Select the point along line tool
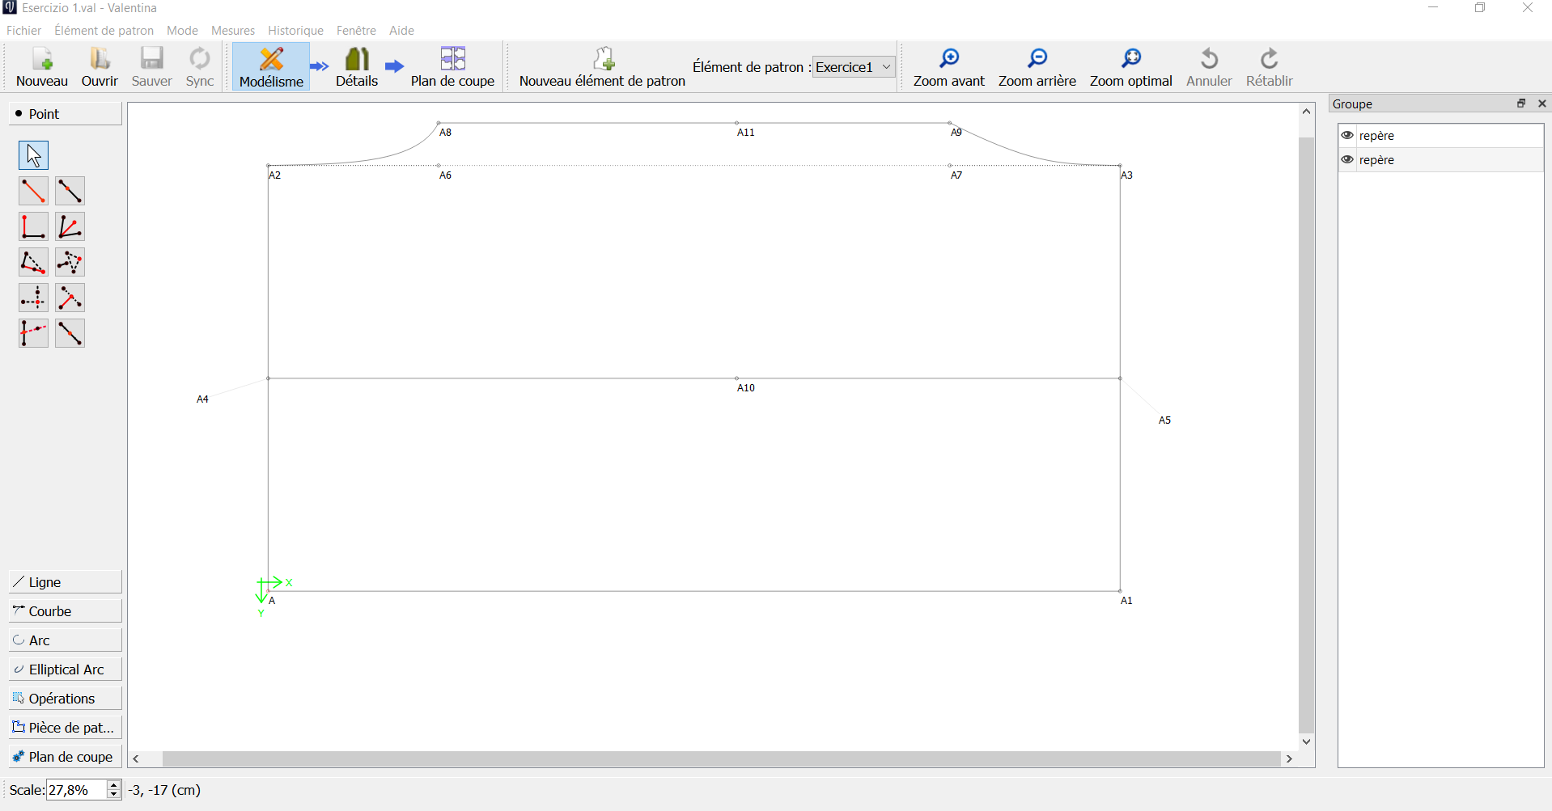 (70, 191)
